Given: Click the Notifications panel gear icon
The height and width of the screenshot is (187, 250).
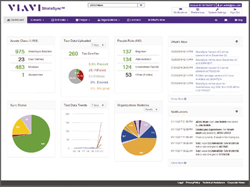Looking at the screenshot, I should [236, 111].
